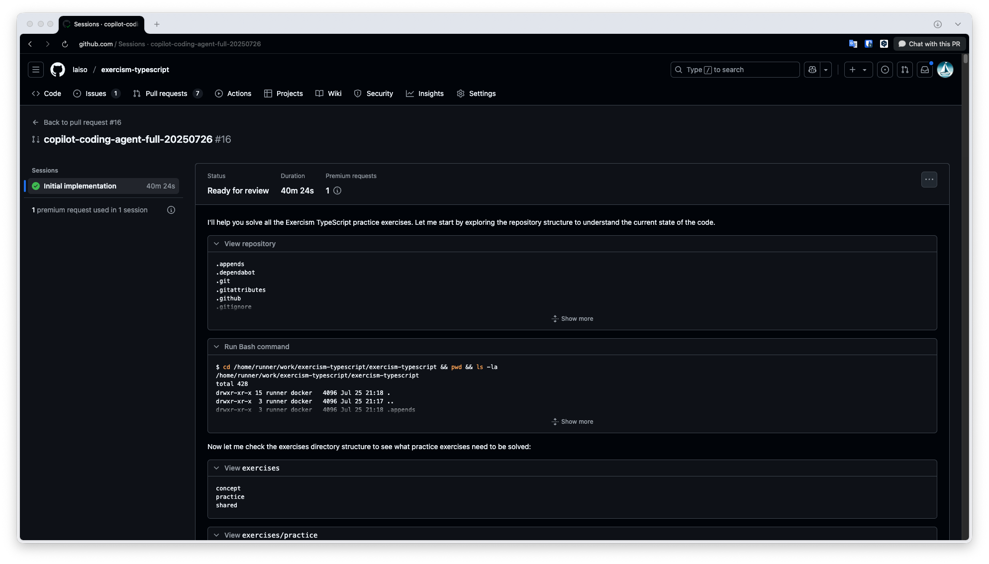Image resolution: width=989 pixels, height=564 pixels.
Task: Click the GitHub Octocat logo
Action: click(58, 70)
